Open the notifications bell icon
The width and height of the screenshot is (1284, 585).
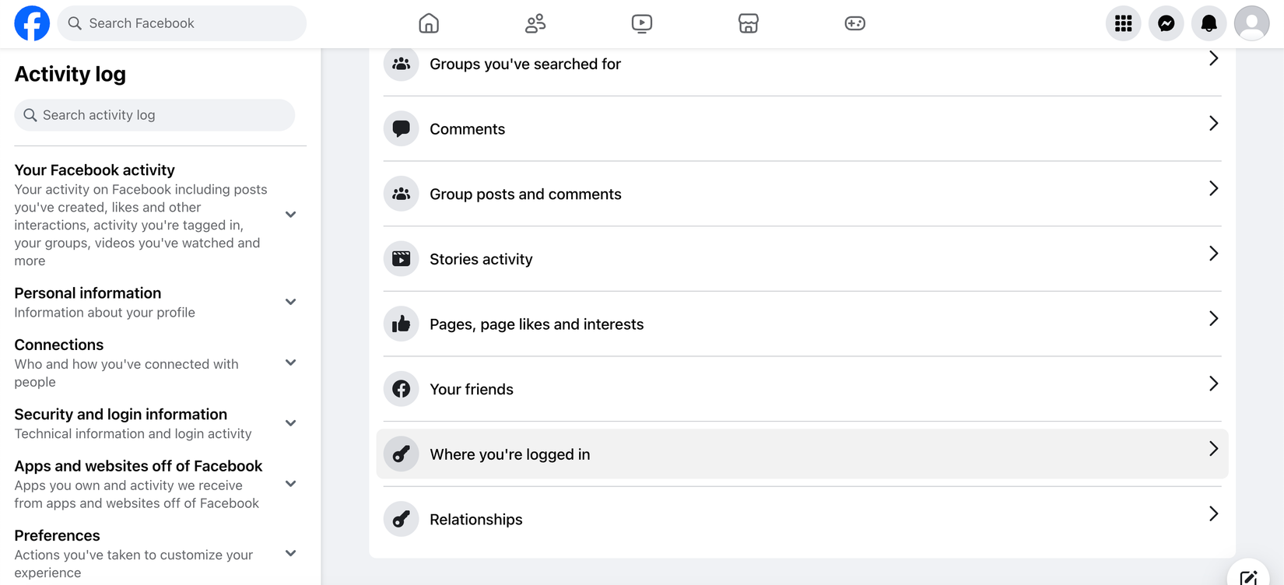(x=1209, y=23)
